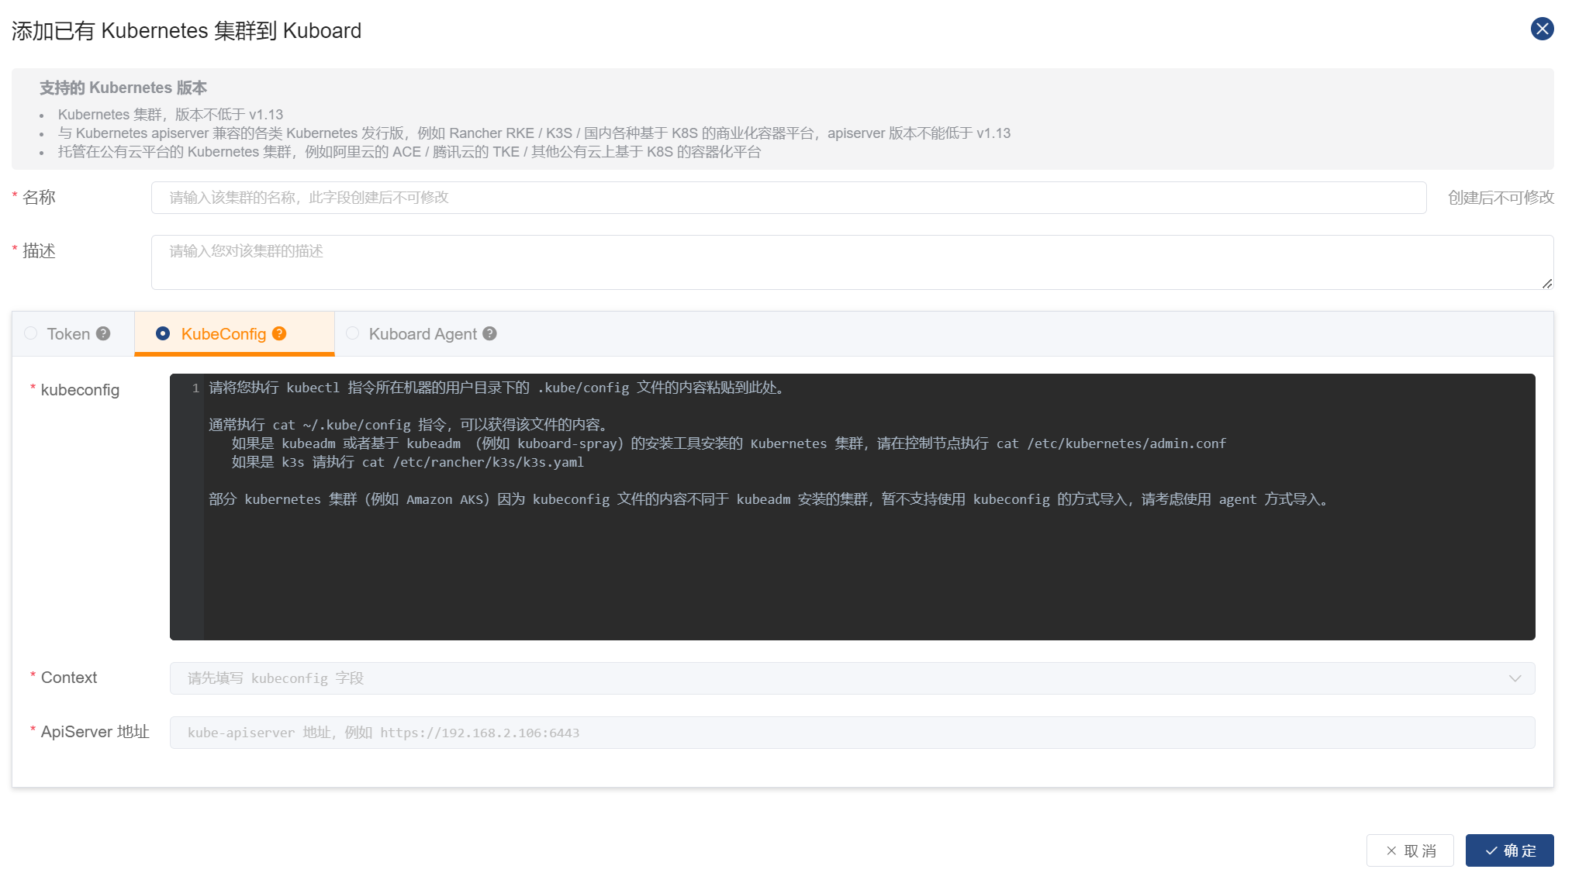
Task: Click the ApiServer 地址 input field
Action: [852, 733]
